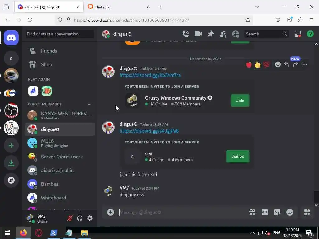Image resolution: width=319 pixels, height=239 pixels.
Task: Click the Firefox address bar URL
Action: [132, 20]
